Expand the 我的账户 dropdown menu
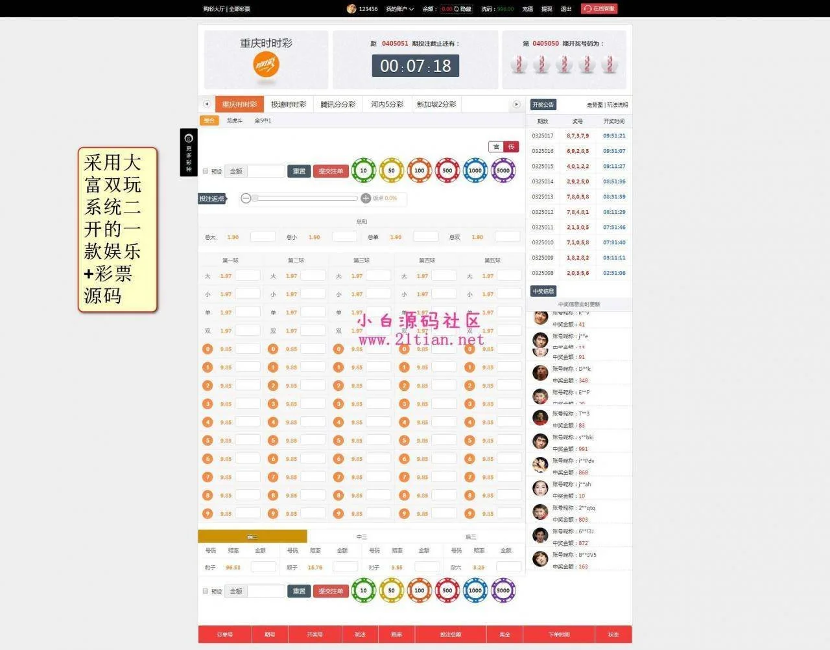830x650 pixels. pyautogui.click(x=399, y=9)
